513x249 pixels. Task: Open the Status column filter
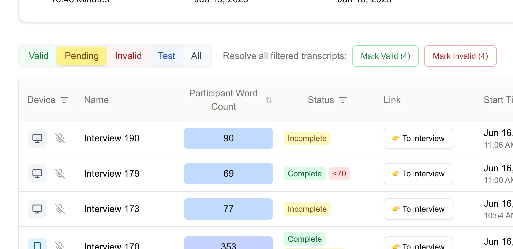[343, 100]
